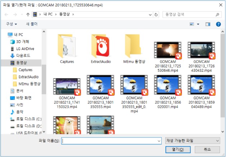
Task: Open the help question mark icon
Action: coord(218,24)
